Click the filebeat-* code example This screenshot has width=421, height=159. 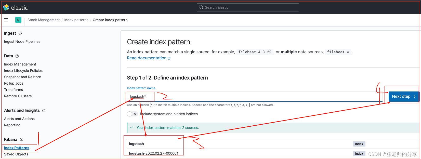[x=338, y=52]
